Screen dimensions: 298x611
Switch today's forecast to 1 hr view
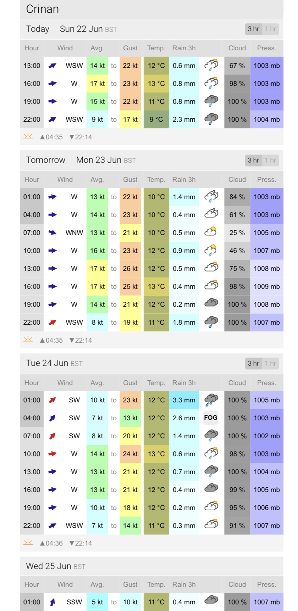[270, 29]
